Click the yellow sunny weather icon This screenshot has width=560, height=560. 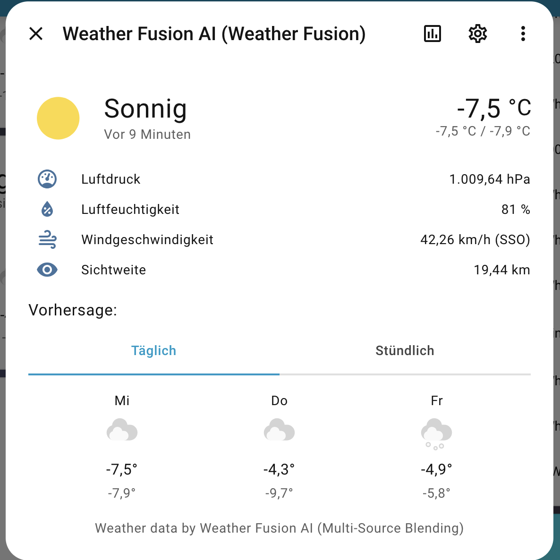point(58,118)
